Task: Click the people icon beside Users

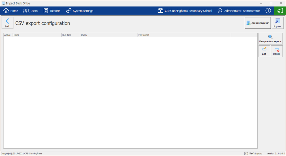Action: pyautogui.click(x=26, y=11)
